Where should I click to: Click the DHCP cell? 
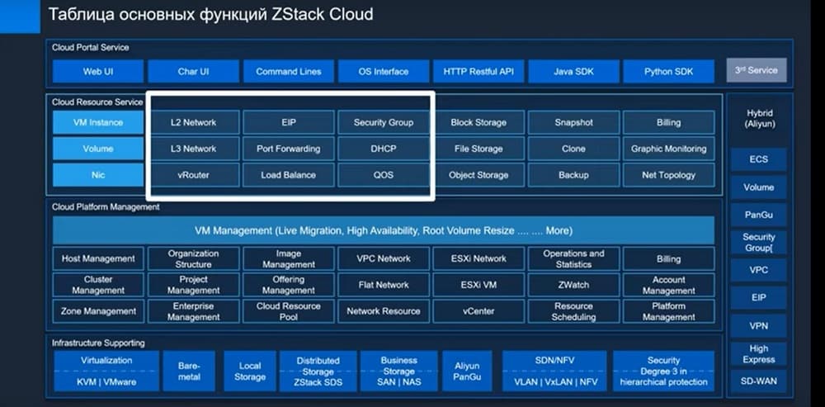point(383,149)
